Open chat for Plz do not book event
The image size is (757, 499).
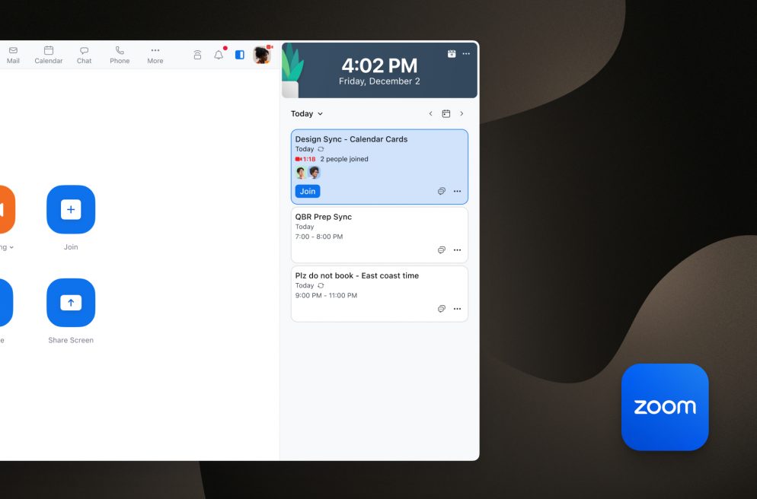point(441,309)
